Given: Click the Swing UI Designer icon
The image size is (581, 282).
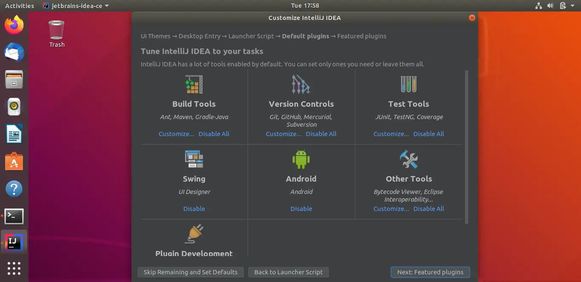Looking at the screenshot, I should (194, 159).
